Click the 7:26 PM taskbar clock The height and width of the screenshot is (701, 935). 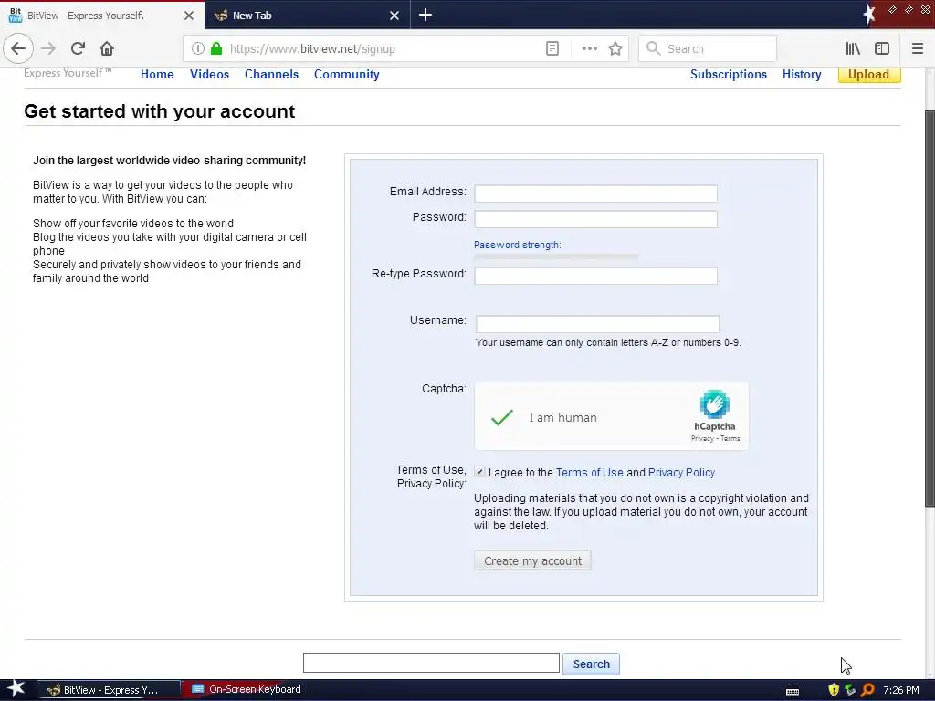click(x=901, y=690)
